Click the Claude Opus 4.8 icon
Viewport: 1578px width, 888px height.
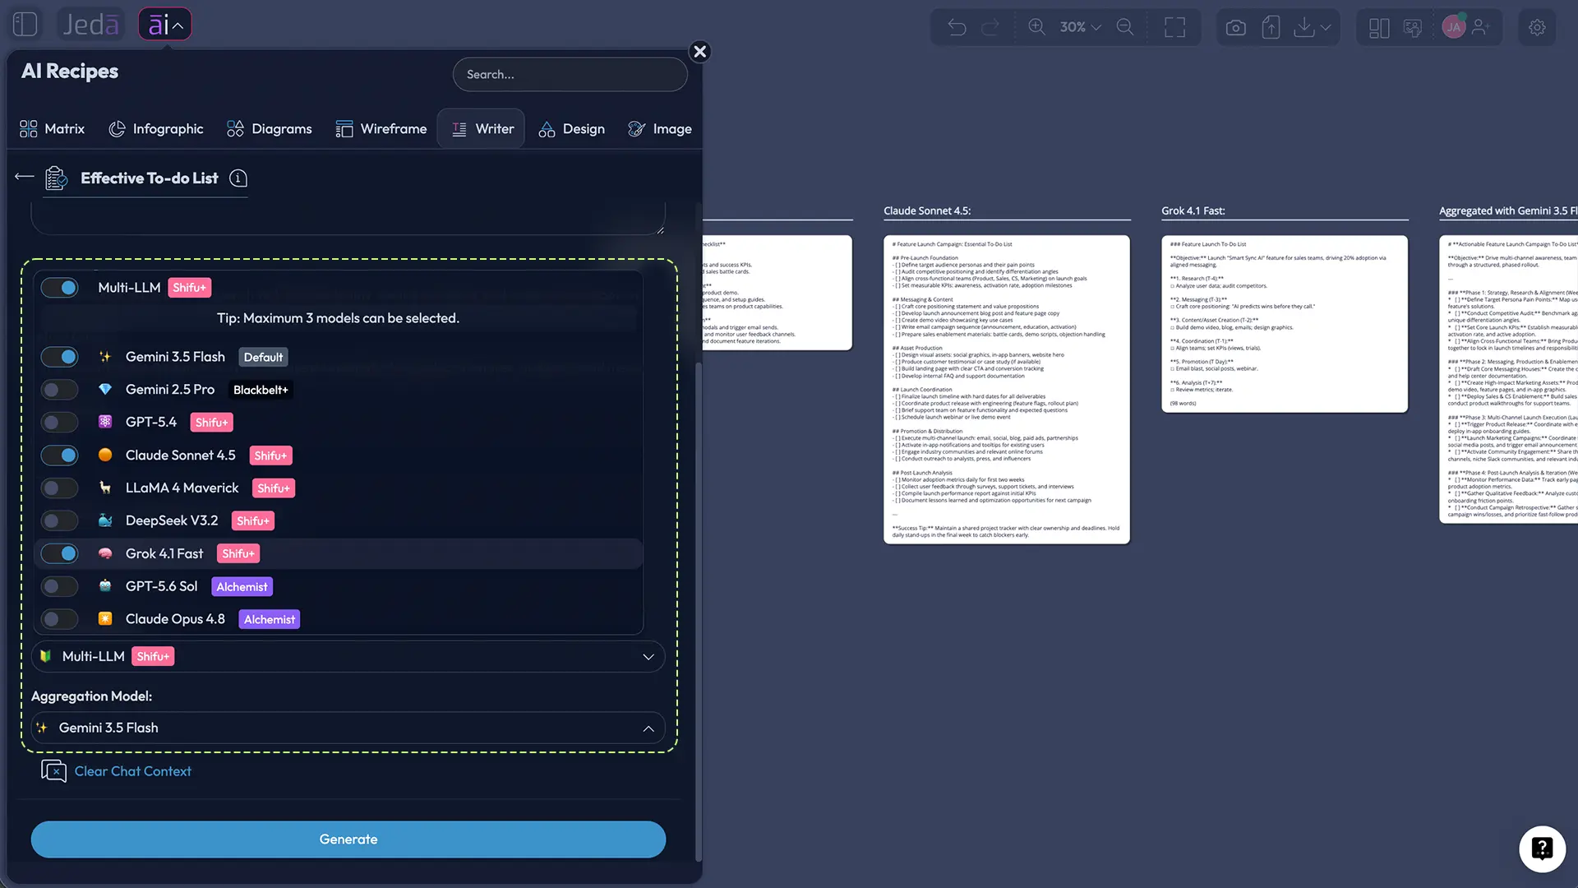click(x=105, y=618)
